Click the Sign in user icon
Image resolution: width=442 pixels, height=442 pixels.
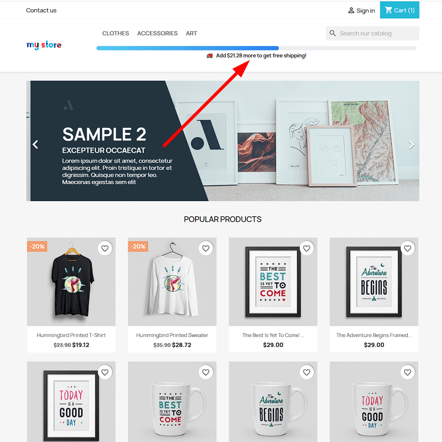[351, 10]
